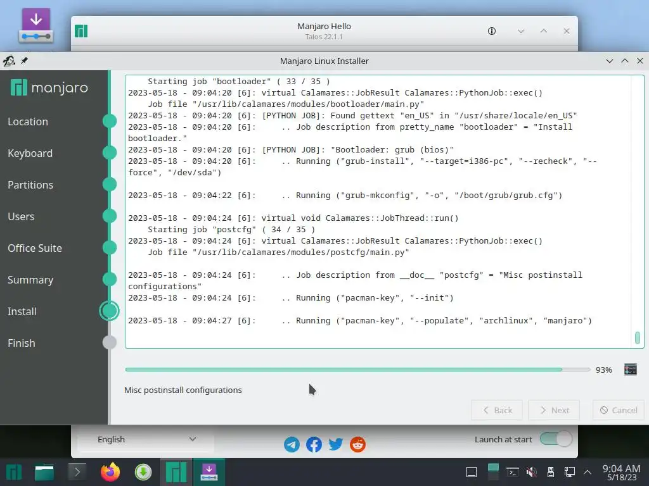
Task: Open the file manager from the taskbar
Action: 44,472
